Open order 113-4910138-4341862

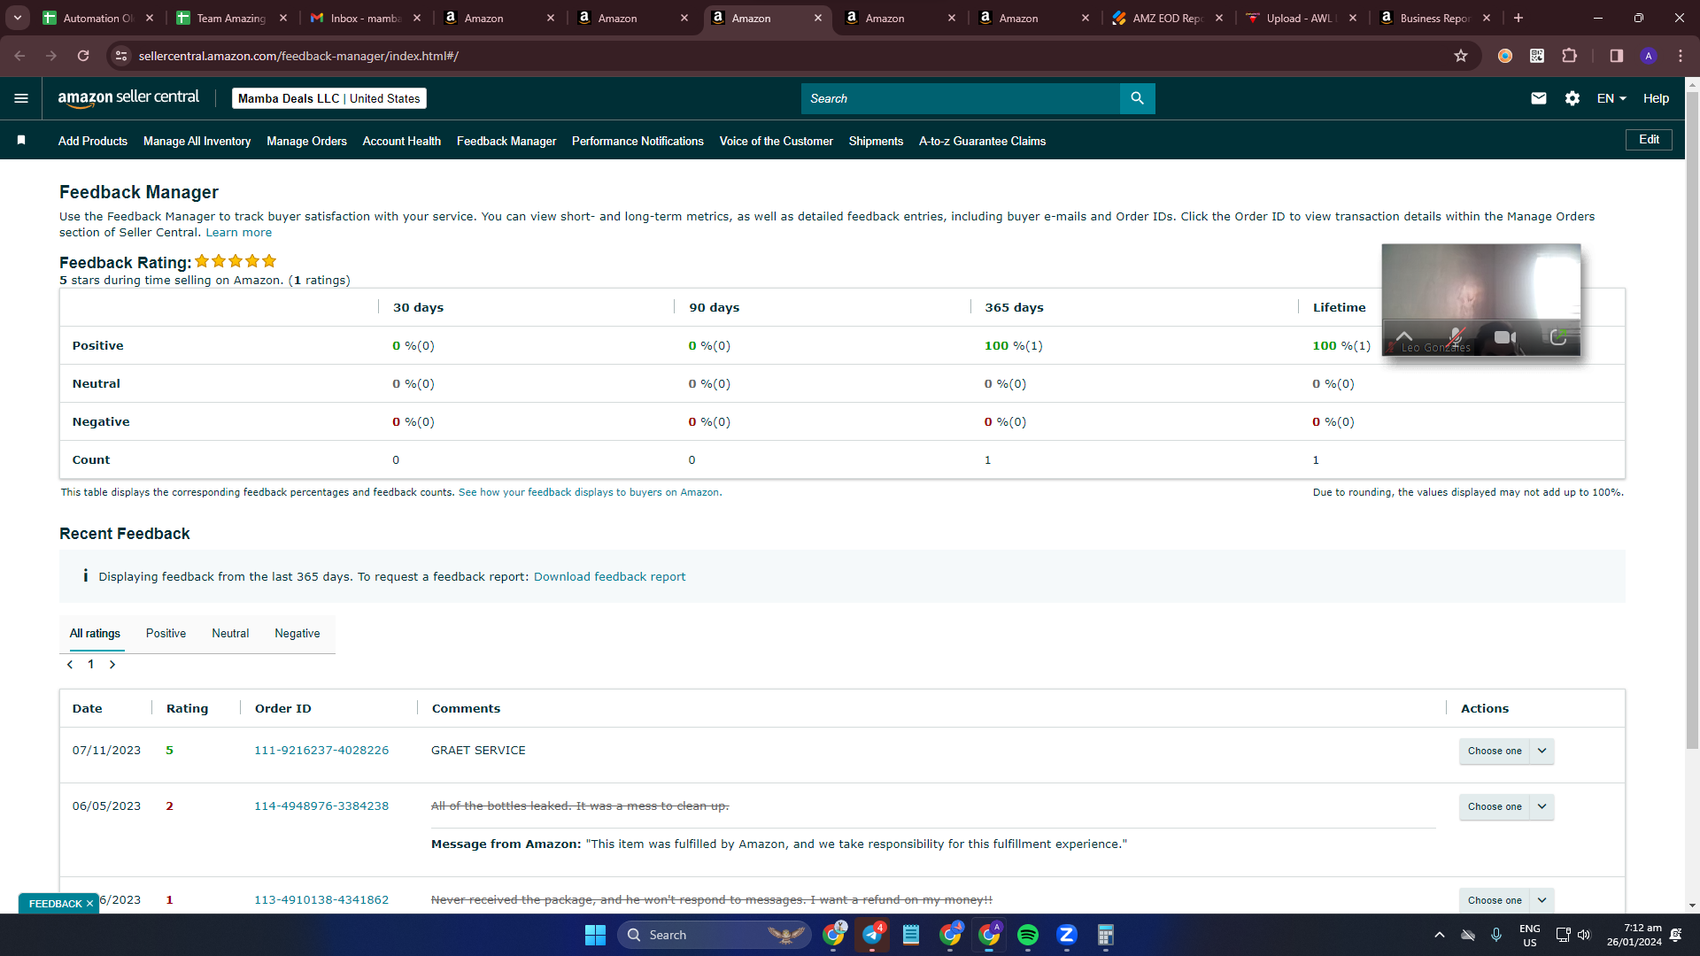(x=321, y=900)
